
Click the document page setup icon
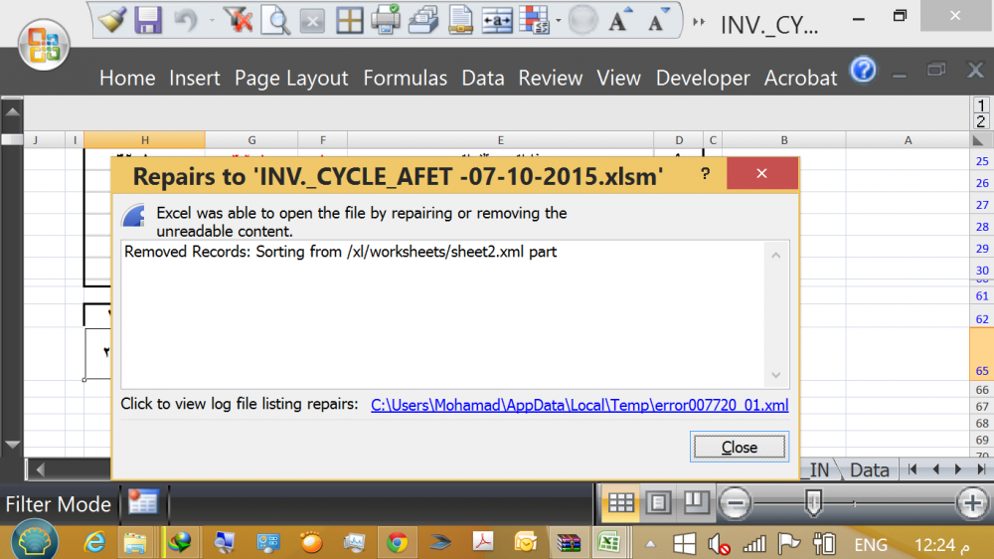click(460, 20)
